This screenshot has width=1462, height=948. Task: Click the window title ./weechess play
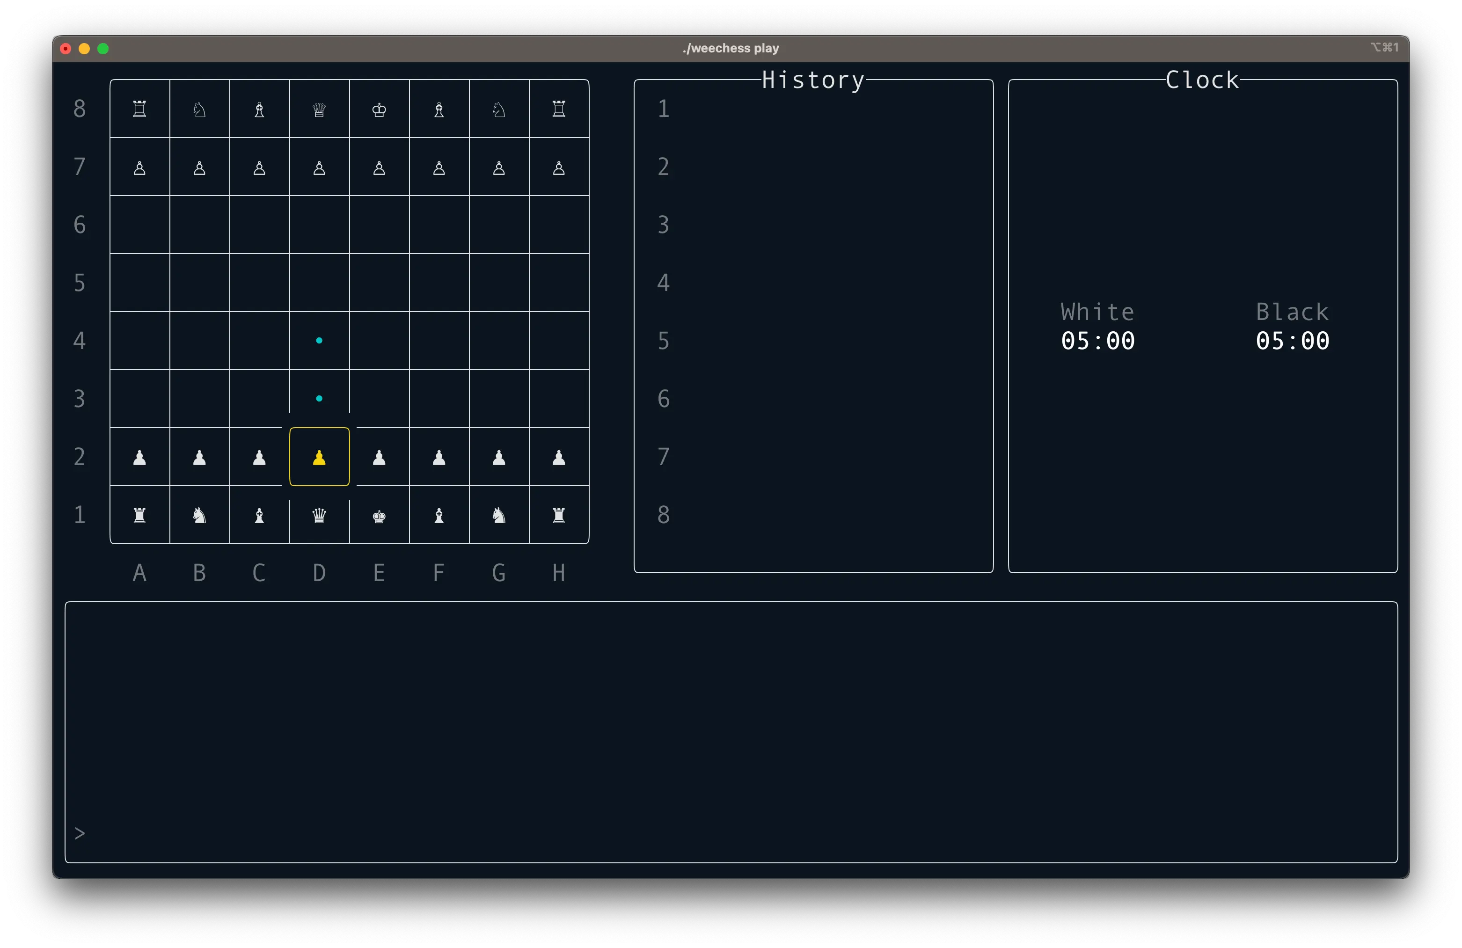point(731,49)
